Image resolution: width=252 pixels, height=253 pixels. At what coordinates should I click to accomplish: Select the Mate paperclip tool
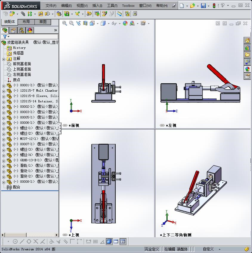(23, 14)
